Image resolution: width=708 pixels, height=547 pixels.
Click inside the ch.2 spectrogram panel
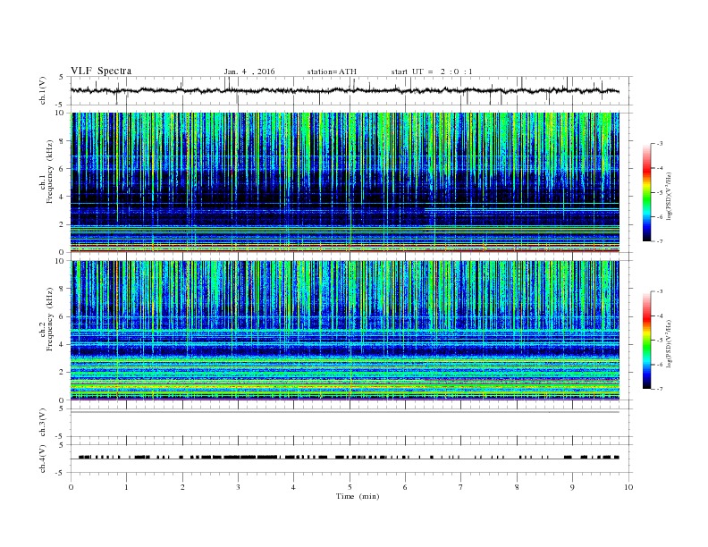345,331
